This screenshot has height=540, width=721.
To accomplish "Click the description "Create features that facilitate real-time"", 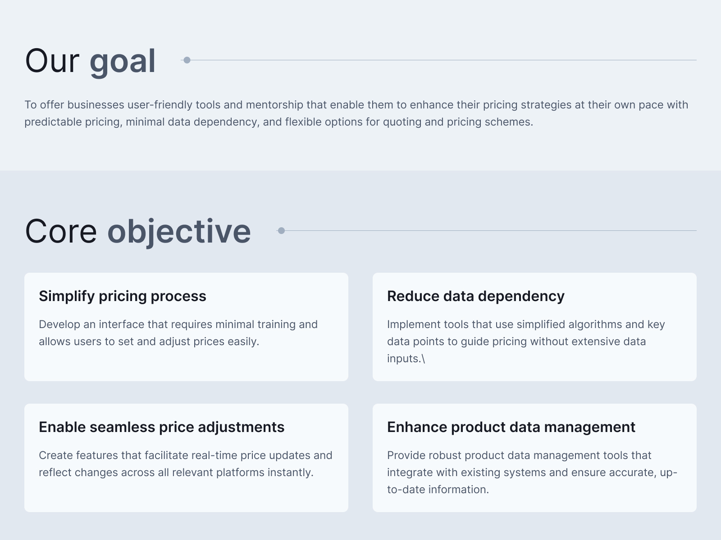I will pyautogui.click(x=185, y=464).
